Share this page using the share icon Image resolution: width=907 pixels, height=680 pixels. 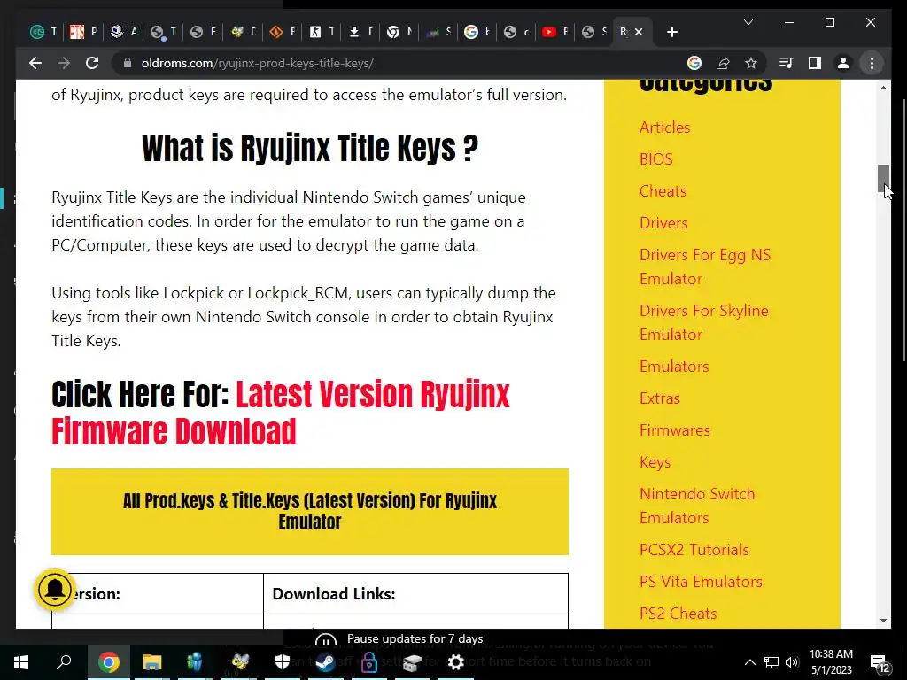[x=723, y=63]
